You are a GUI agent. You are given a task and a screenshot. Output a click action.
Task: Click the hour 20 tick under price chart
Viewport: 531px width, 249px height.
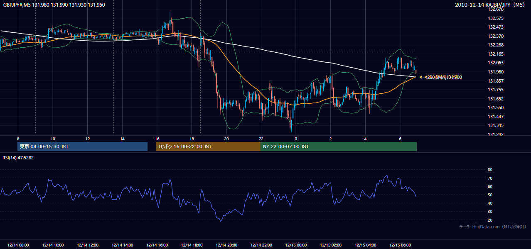click(x=226, y=139)
